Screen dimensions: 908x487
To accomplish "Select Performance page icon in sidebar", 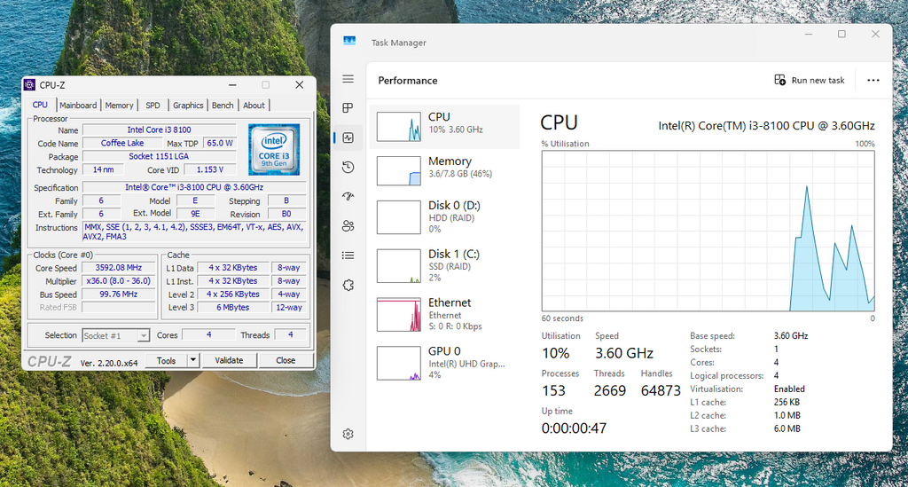I will coord(348,137).
